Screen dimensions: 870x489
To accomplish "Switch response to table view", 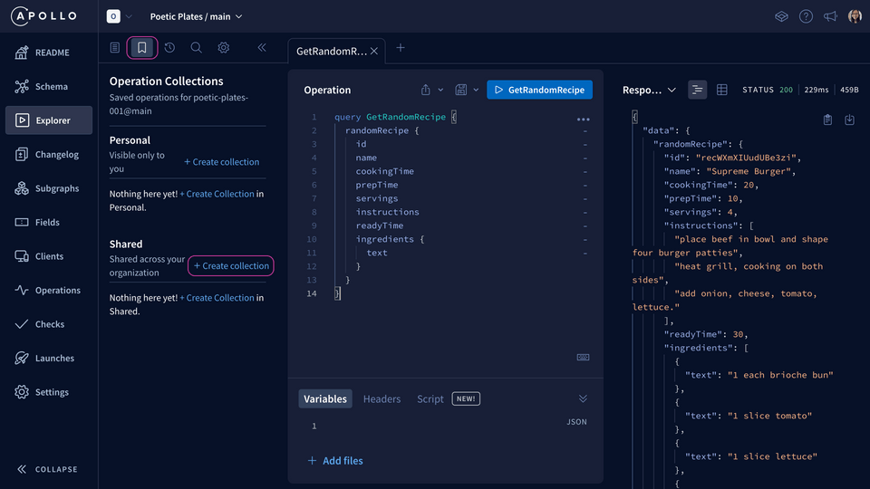I will [722, 90].
